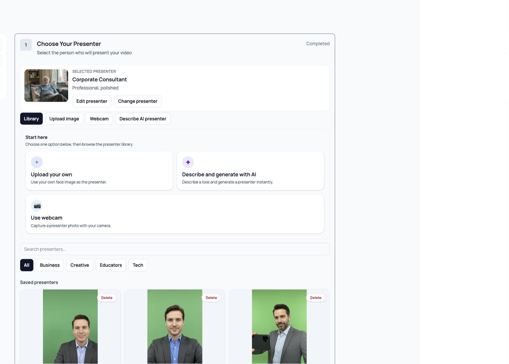Delete the second saved presenter
Screen dimensions: 509x364
click(x=211, y=298)
